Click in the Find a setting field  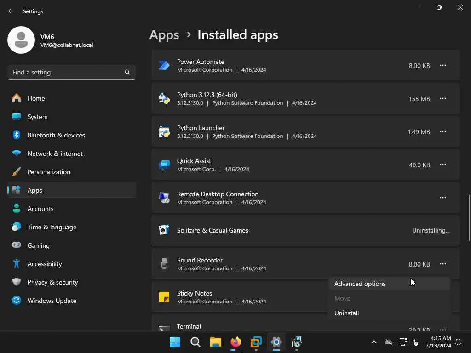pos(71,72)
